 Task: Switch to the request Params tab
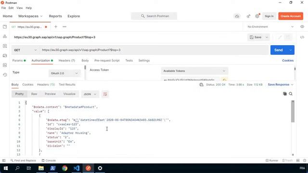[19, 61]
